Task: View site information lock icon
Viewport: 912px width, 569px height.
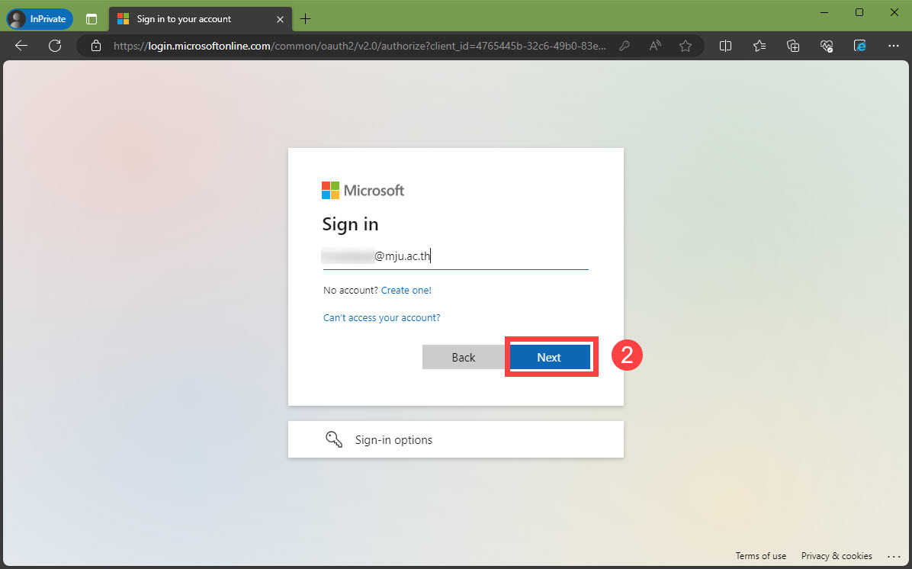Action: [x=96, y=46]
